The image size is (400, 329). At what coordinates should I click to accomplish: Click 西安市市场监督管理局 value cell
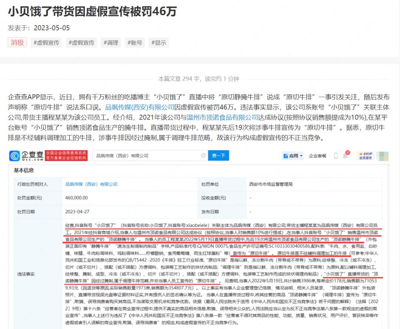coord(314,184)
